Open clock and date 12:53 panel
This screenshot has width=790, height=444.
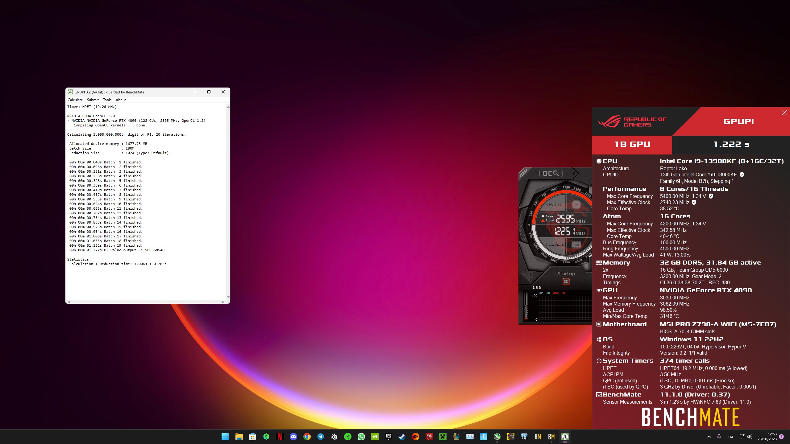[767, 437]
